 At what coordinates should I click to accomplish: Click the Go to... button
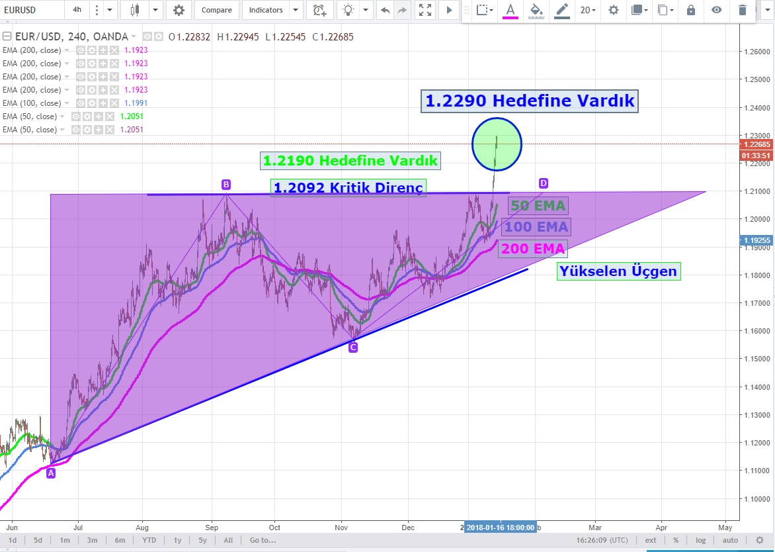(x=263, y=540)
